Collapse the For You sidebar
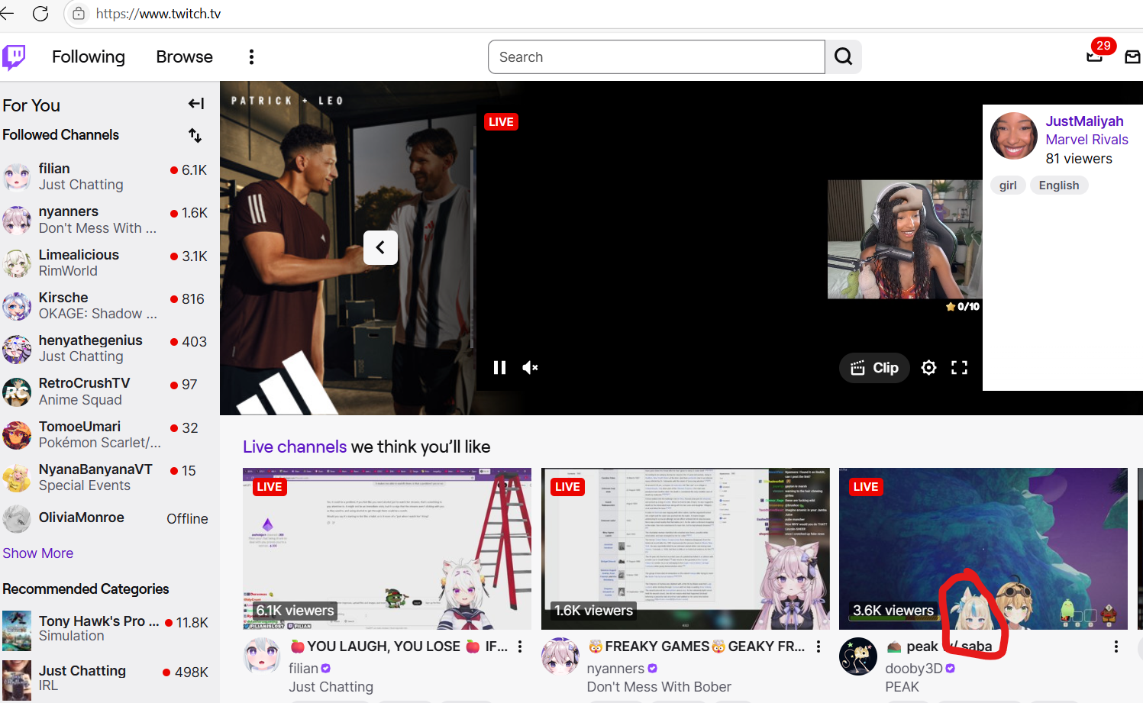This screenshot has width=1143, height=703. [x=196, y=104]
